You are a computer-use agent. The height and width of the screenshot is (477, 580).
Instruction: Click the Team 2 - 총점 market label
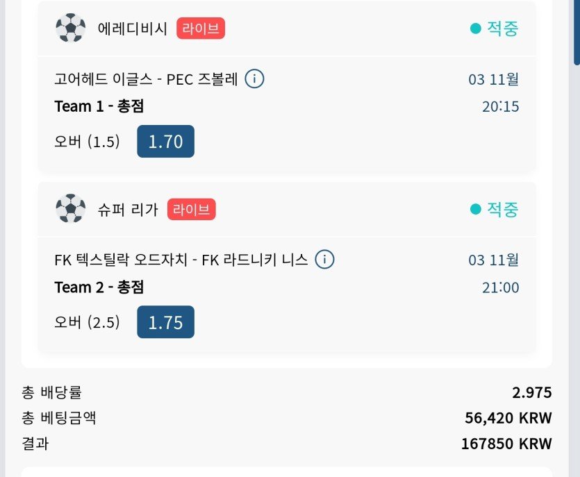click(x=99, y=287)
